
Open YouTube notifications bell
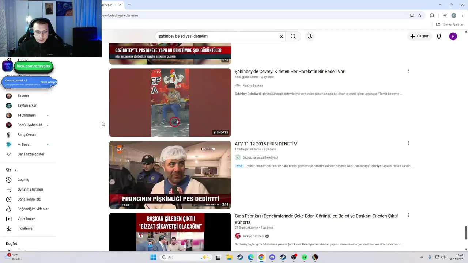coord(439,36)
